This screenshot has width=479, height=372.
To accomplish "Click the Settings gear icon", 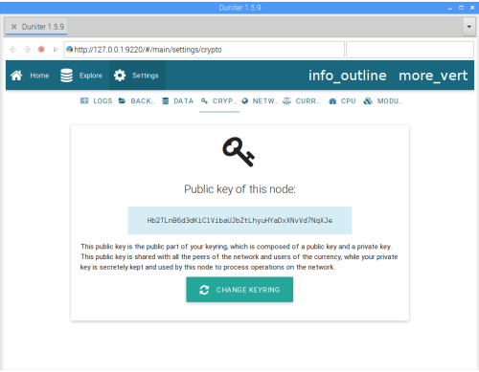I will [x=120, y=76].
